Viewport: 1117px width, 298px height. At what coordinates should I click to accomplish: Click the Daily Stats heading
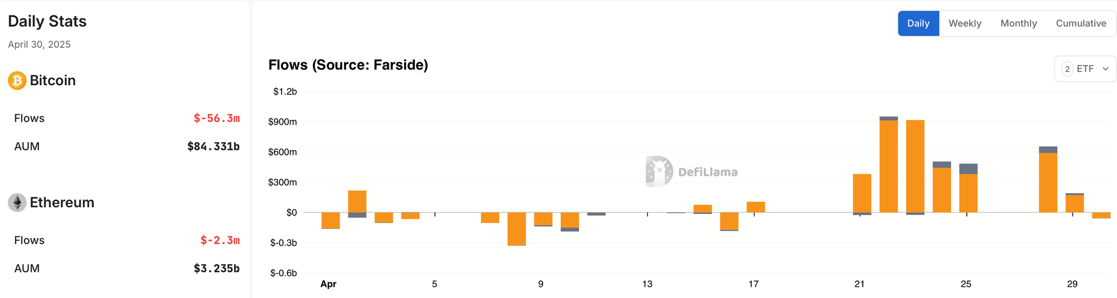[47, 21]
